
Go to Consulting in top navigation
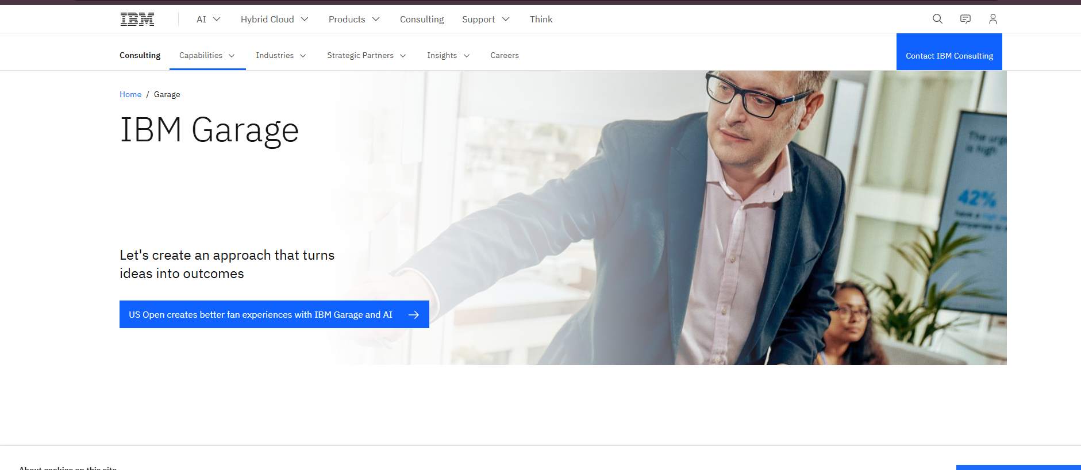click(422, 19)
